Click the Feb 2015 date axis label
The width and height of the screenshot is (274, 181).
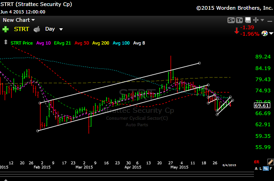click(x=42, y=167)
